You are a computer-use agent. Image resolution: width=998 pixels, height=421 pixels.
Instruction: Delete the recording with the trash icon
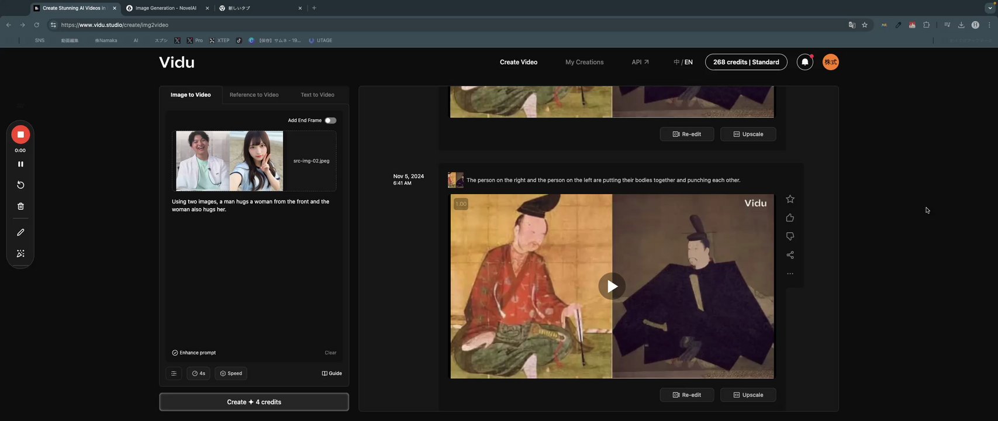tap(20, 206)
